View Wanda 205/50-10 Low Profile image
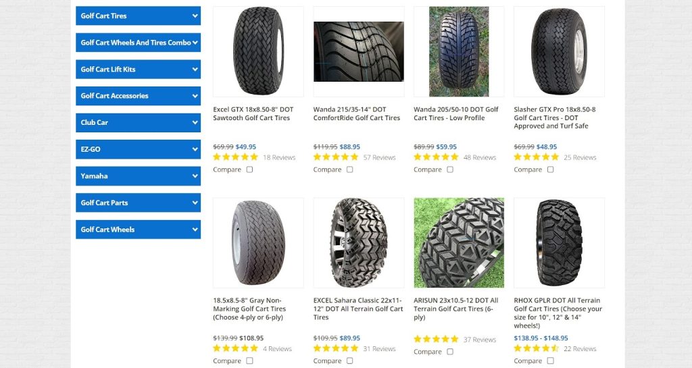The image size is (692, 368). point(459,51)
